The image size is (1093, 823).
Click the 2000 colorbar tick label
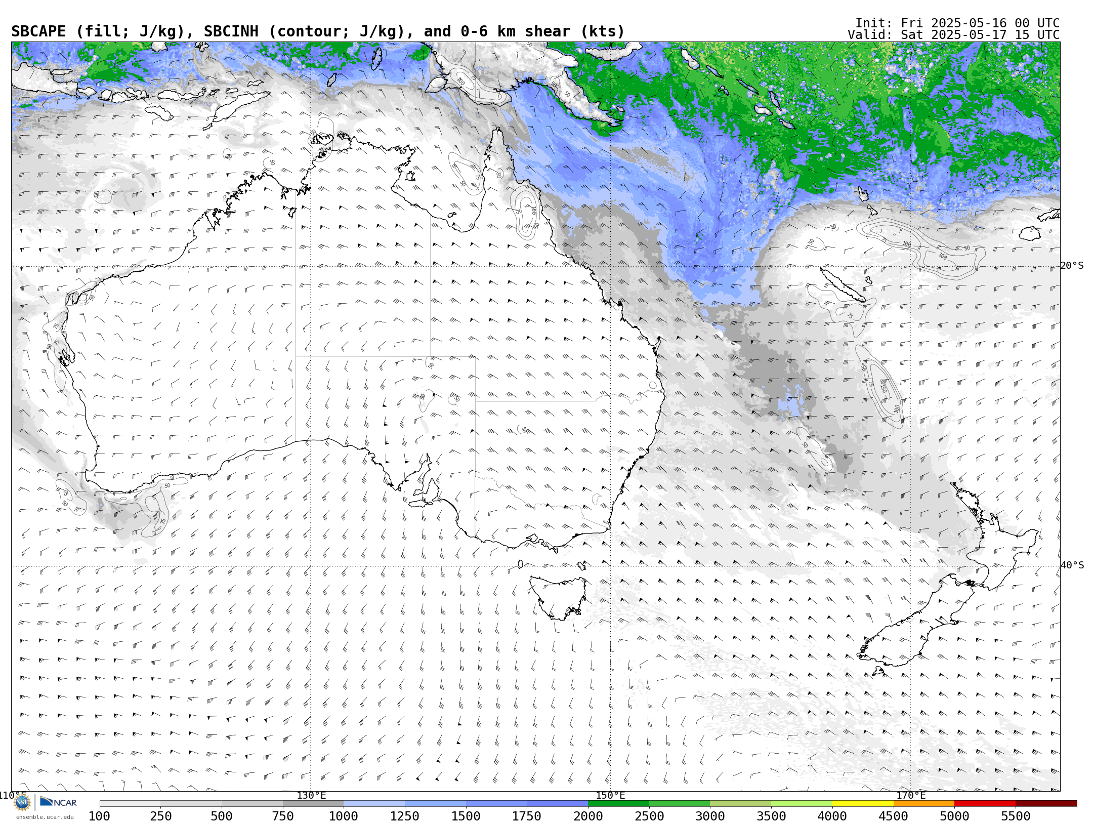point(588,816)
